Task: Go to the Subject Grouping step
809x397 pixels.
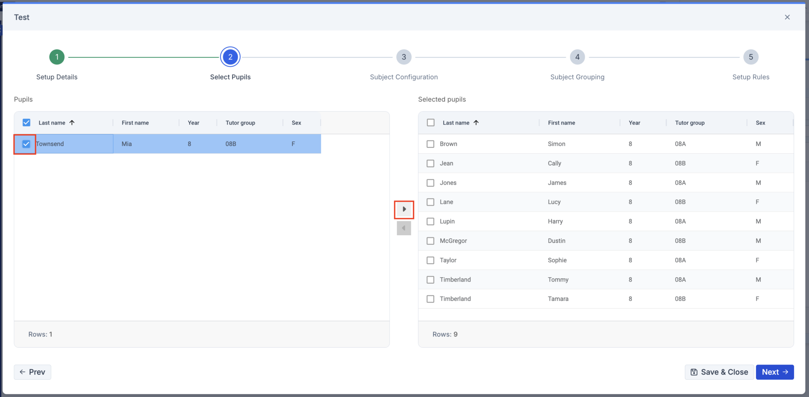Action: tap(577, 57)
